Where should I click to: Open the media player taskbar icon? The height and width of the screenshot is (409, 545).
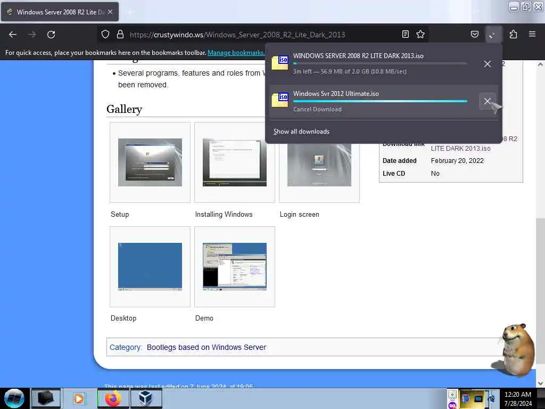[x=79, y=398]
